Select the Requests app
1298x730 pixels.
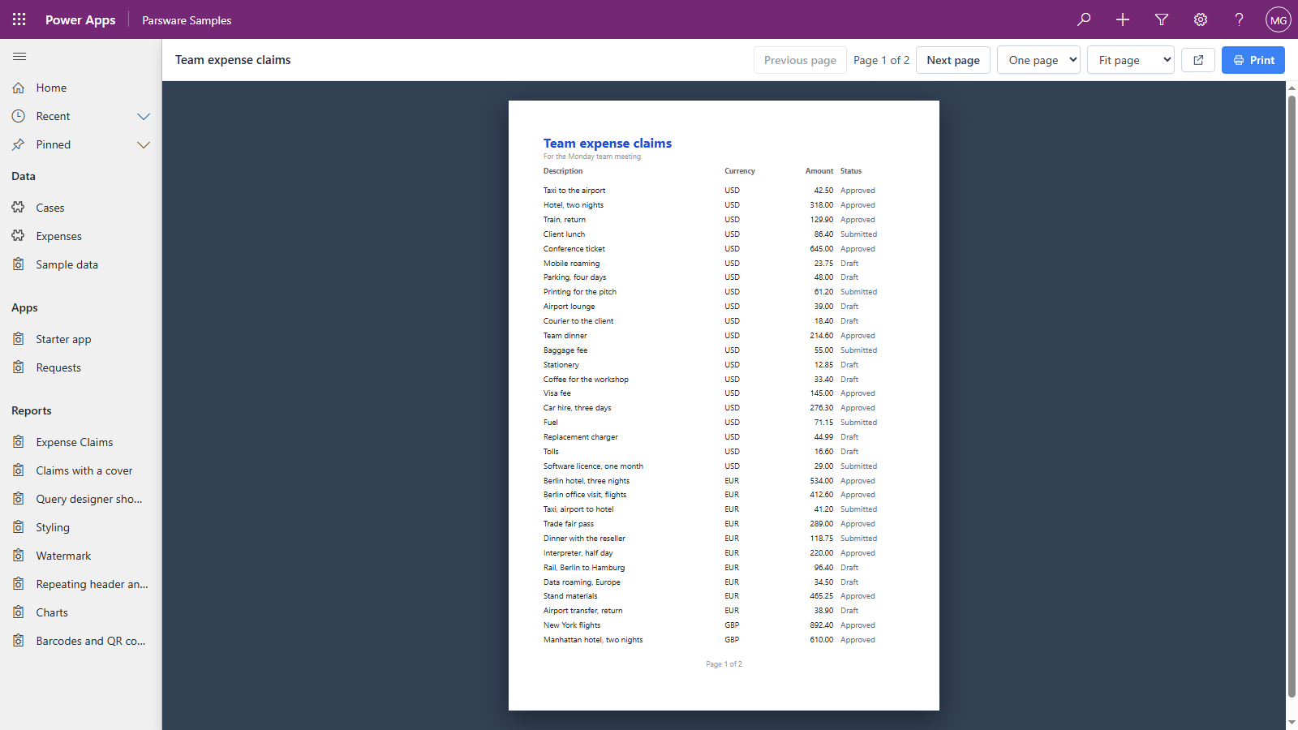coord(81,367)
